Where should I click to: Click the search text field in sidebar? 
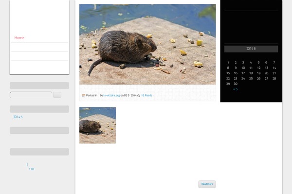[31, 95]
